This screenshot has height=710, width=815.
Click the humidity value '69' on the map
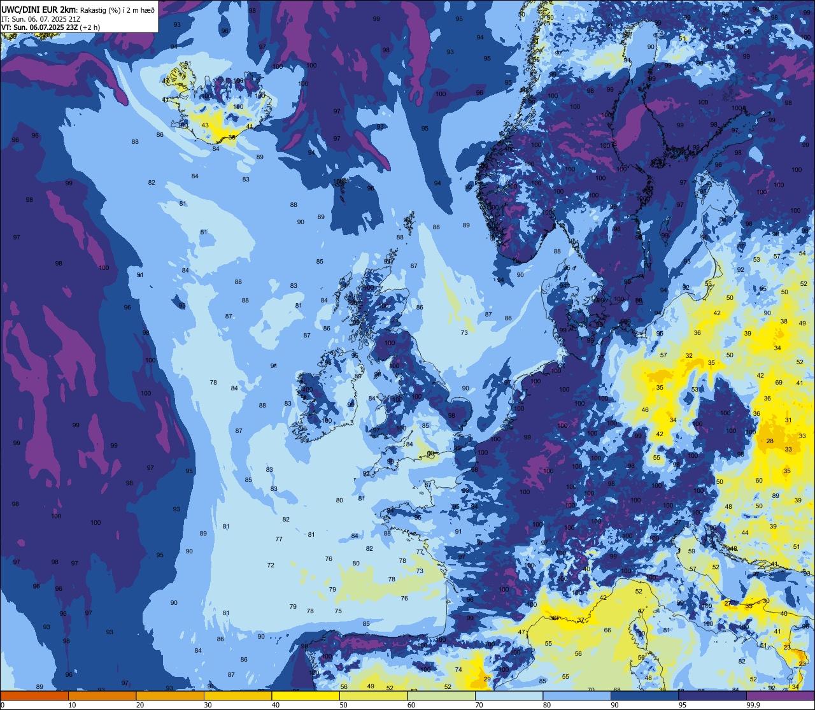779,383
